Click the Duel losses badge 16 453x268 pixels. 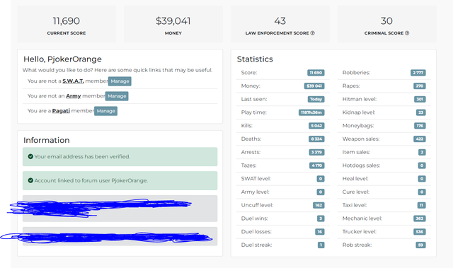click(x=320, y=232)
